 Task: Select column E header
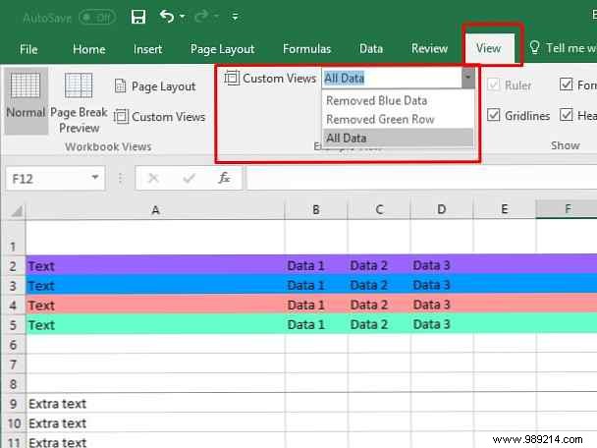click(505, 209)
